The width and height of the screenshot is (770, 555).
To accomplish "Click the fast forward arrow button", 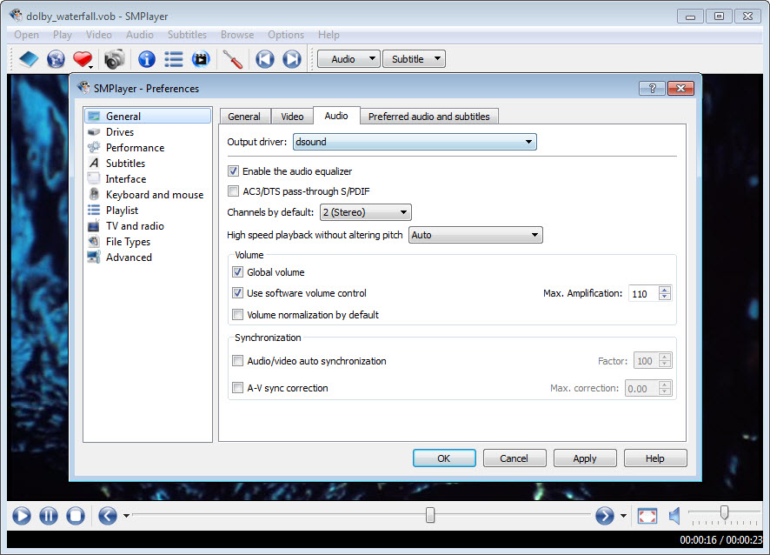I will pos(605,516).
